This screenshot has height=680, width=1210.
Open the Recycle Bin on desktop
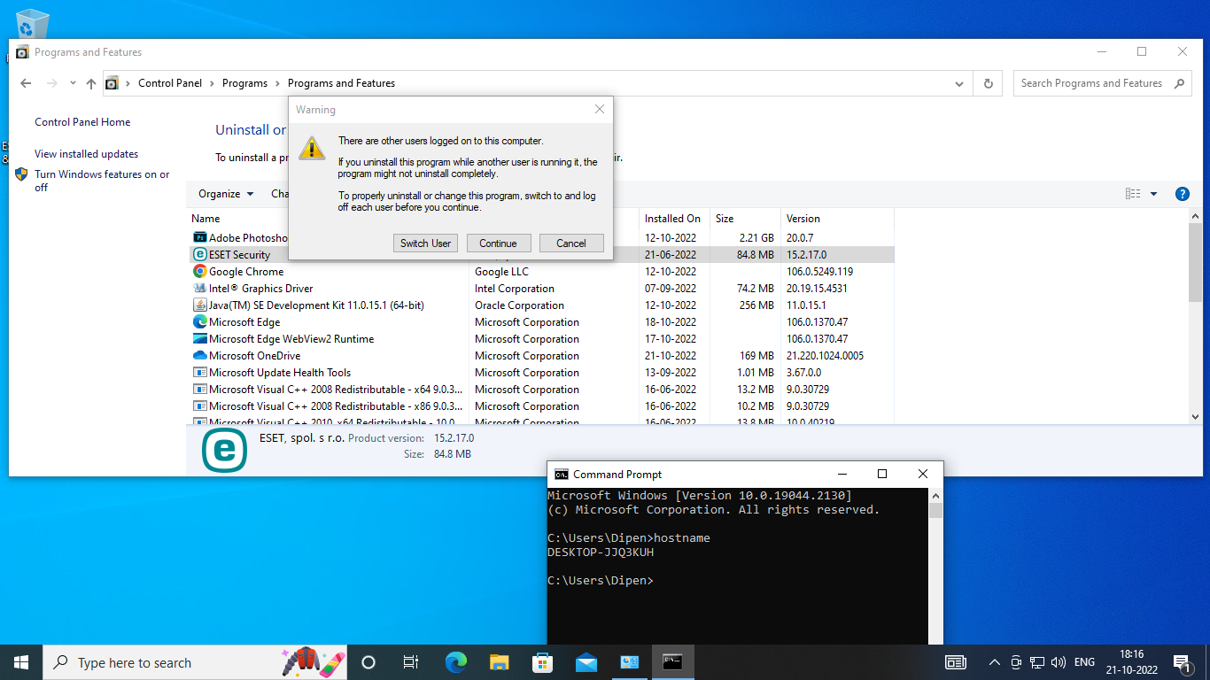pyautogui.click(x=33, y=23)
